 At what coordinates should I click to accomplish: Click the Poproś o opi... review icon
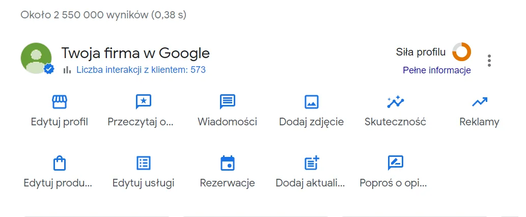pos(396,164)
